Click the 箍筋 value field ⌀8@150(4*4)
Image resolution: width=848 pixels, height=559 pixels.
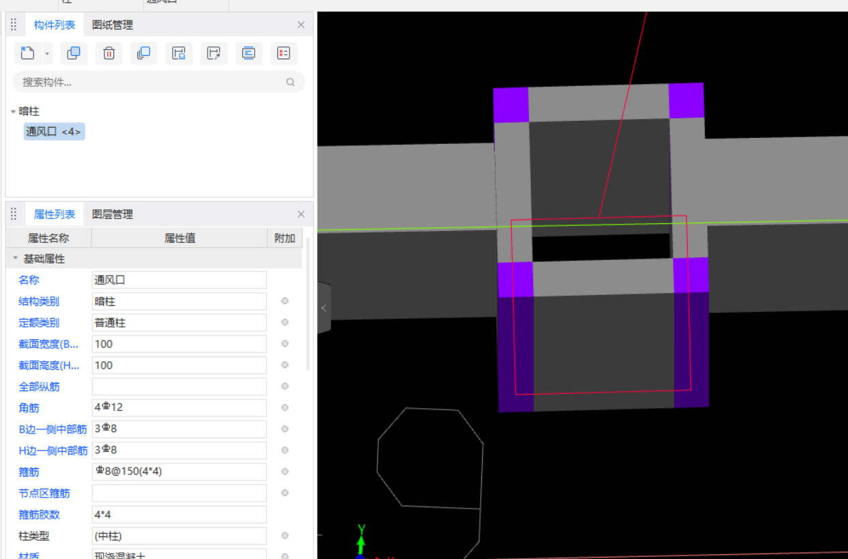[x=180, y=472]
